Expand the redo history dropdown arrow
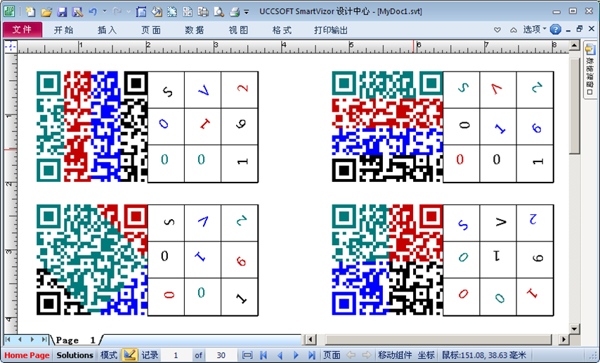Viewport: 600px width, 363px height. point(128,11)
